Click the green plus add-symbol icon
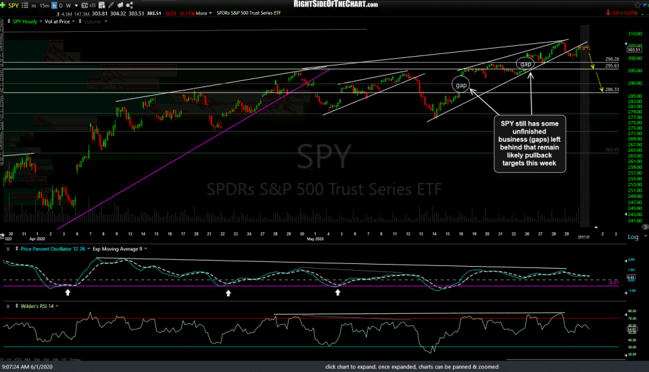649x372 pixels. coord(3,5)
